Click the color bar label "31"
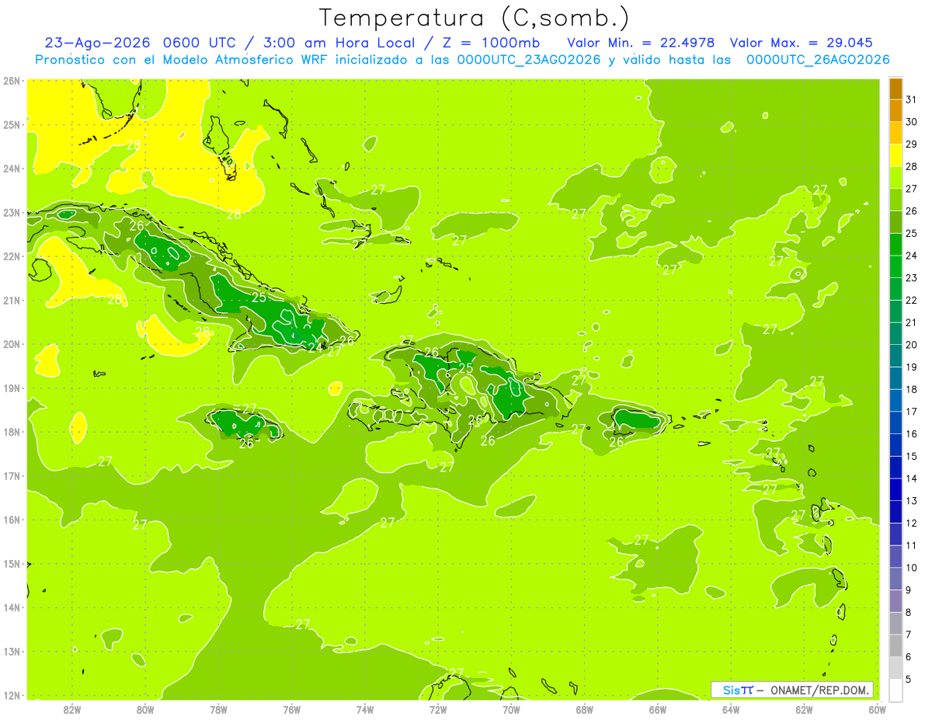The width and height of the screenshot is (932, 720). coord(912,99)
